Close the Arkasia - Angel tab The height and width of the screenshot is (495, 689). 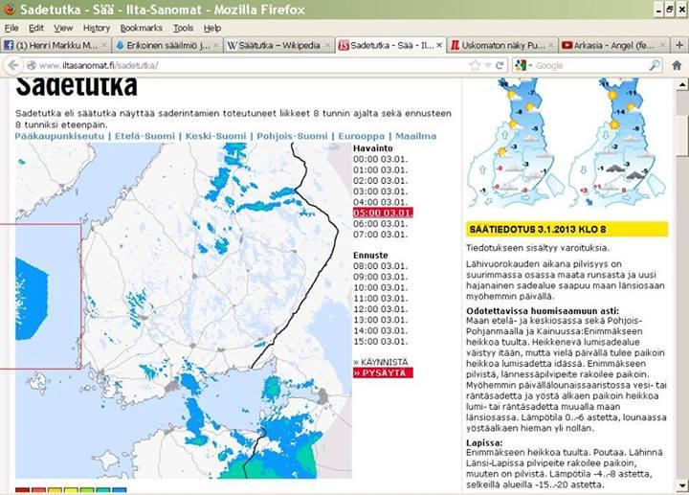662,45
